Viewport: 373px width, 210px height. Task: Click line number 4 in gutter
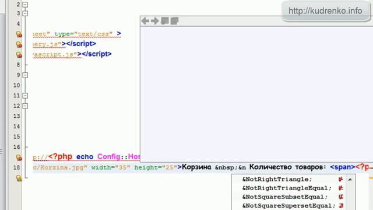18,23
